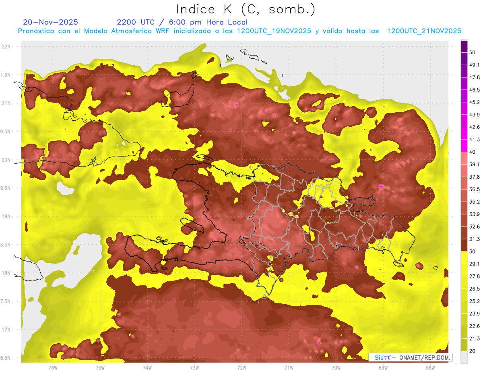Click the "69W" longitude axis label

click(x=383, y=368)
